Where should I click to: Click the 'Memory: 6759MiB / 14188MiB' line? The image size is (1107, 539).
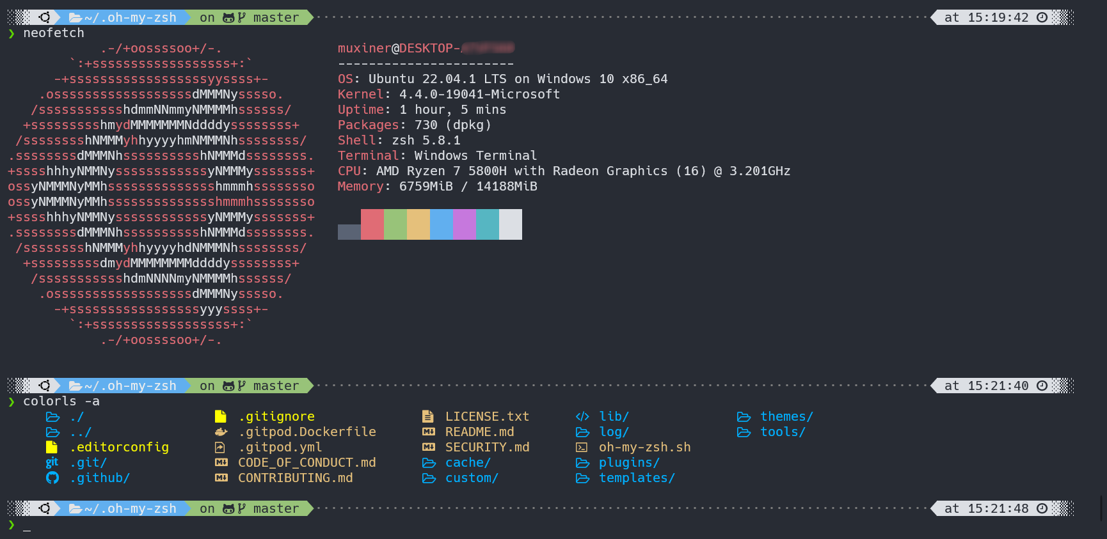[438, 186]
